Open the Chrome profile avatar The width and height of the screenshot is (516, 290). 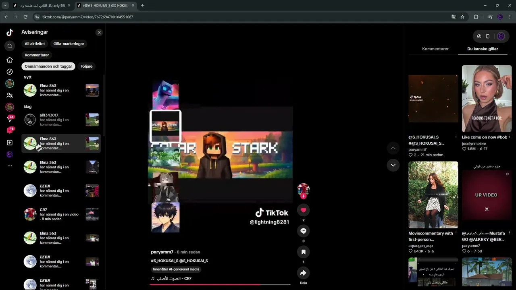coord(500,17)
